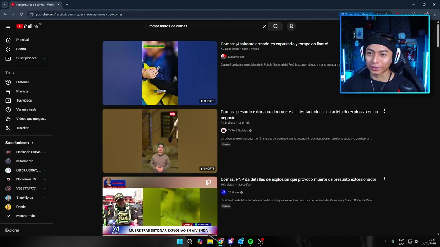The image size is (440, 247).
Task: Open the volume control in tray
Action: [416, 242]
